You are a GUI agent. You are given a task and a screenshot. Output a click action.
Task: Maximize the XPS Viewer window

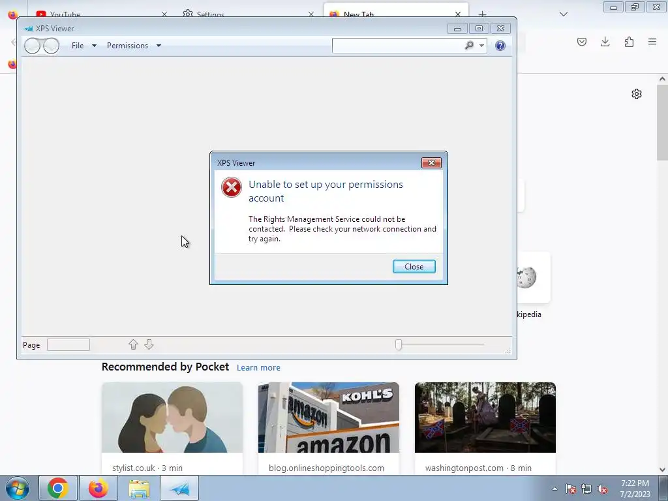(x=479, y=29)
